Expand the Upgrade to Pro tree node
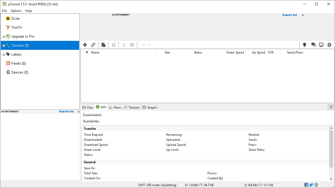Screen dimensions: 335x188 tap(4, 37)
